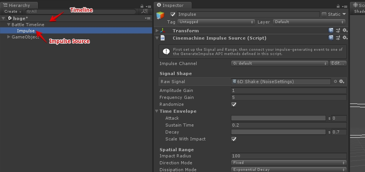Expand the Transform component
Image resolution: width=365 pixels, height=172 pixels.
tap(157, 31)
